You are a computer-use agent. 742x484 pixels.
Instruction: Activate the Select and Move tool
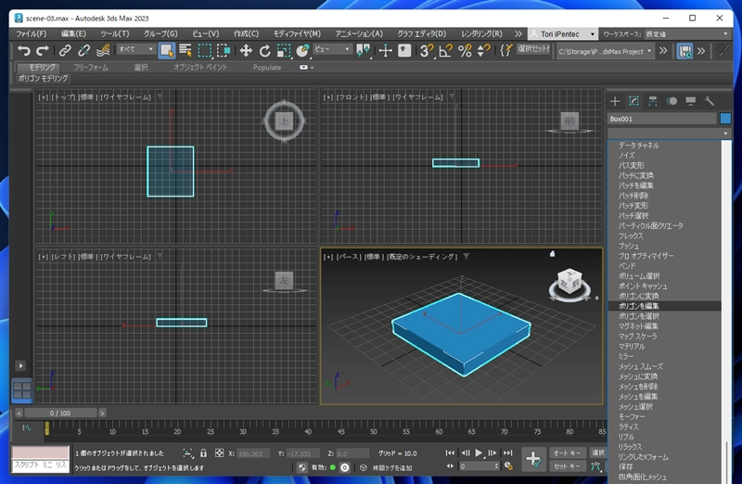click(x=246, y=50)
